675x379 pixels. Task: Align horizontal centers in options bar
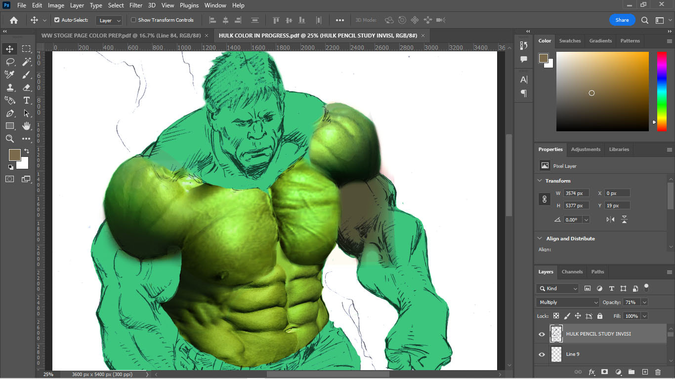click(x=226, y=20)
